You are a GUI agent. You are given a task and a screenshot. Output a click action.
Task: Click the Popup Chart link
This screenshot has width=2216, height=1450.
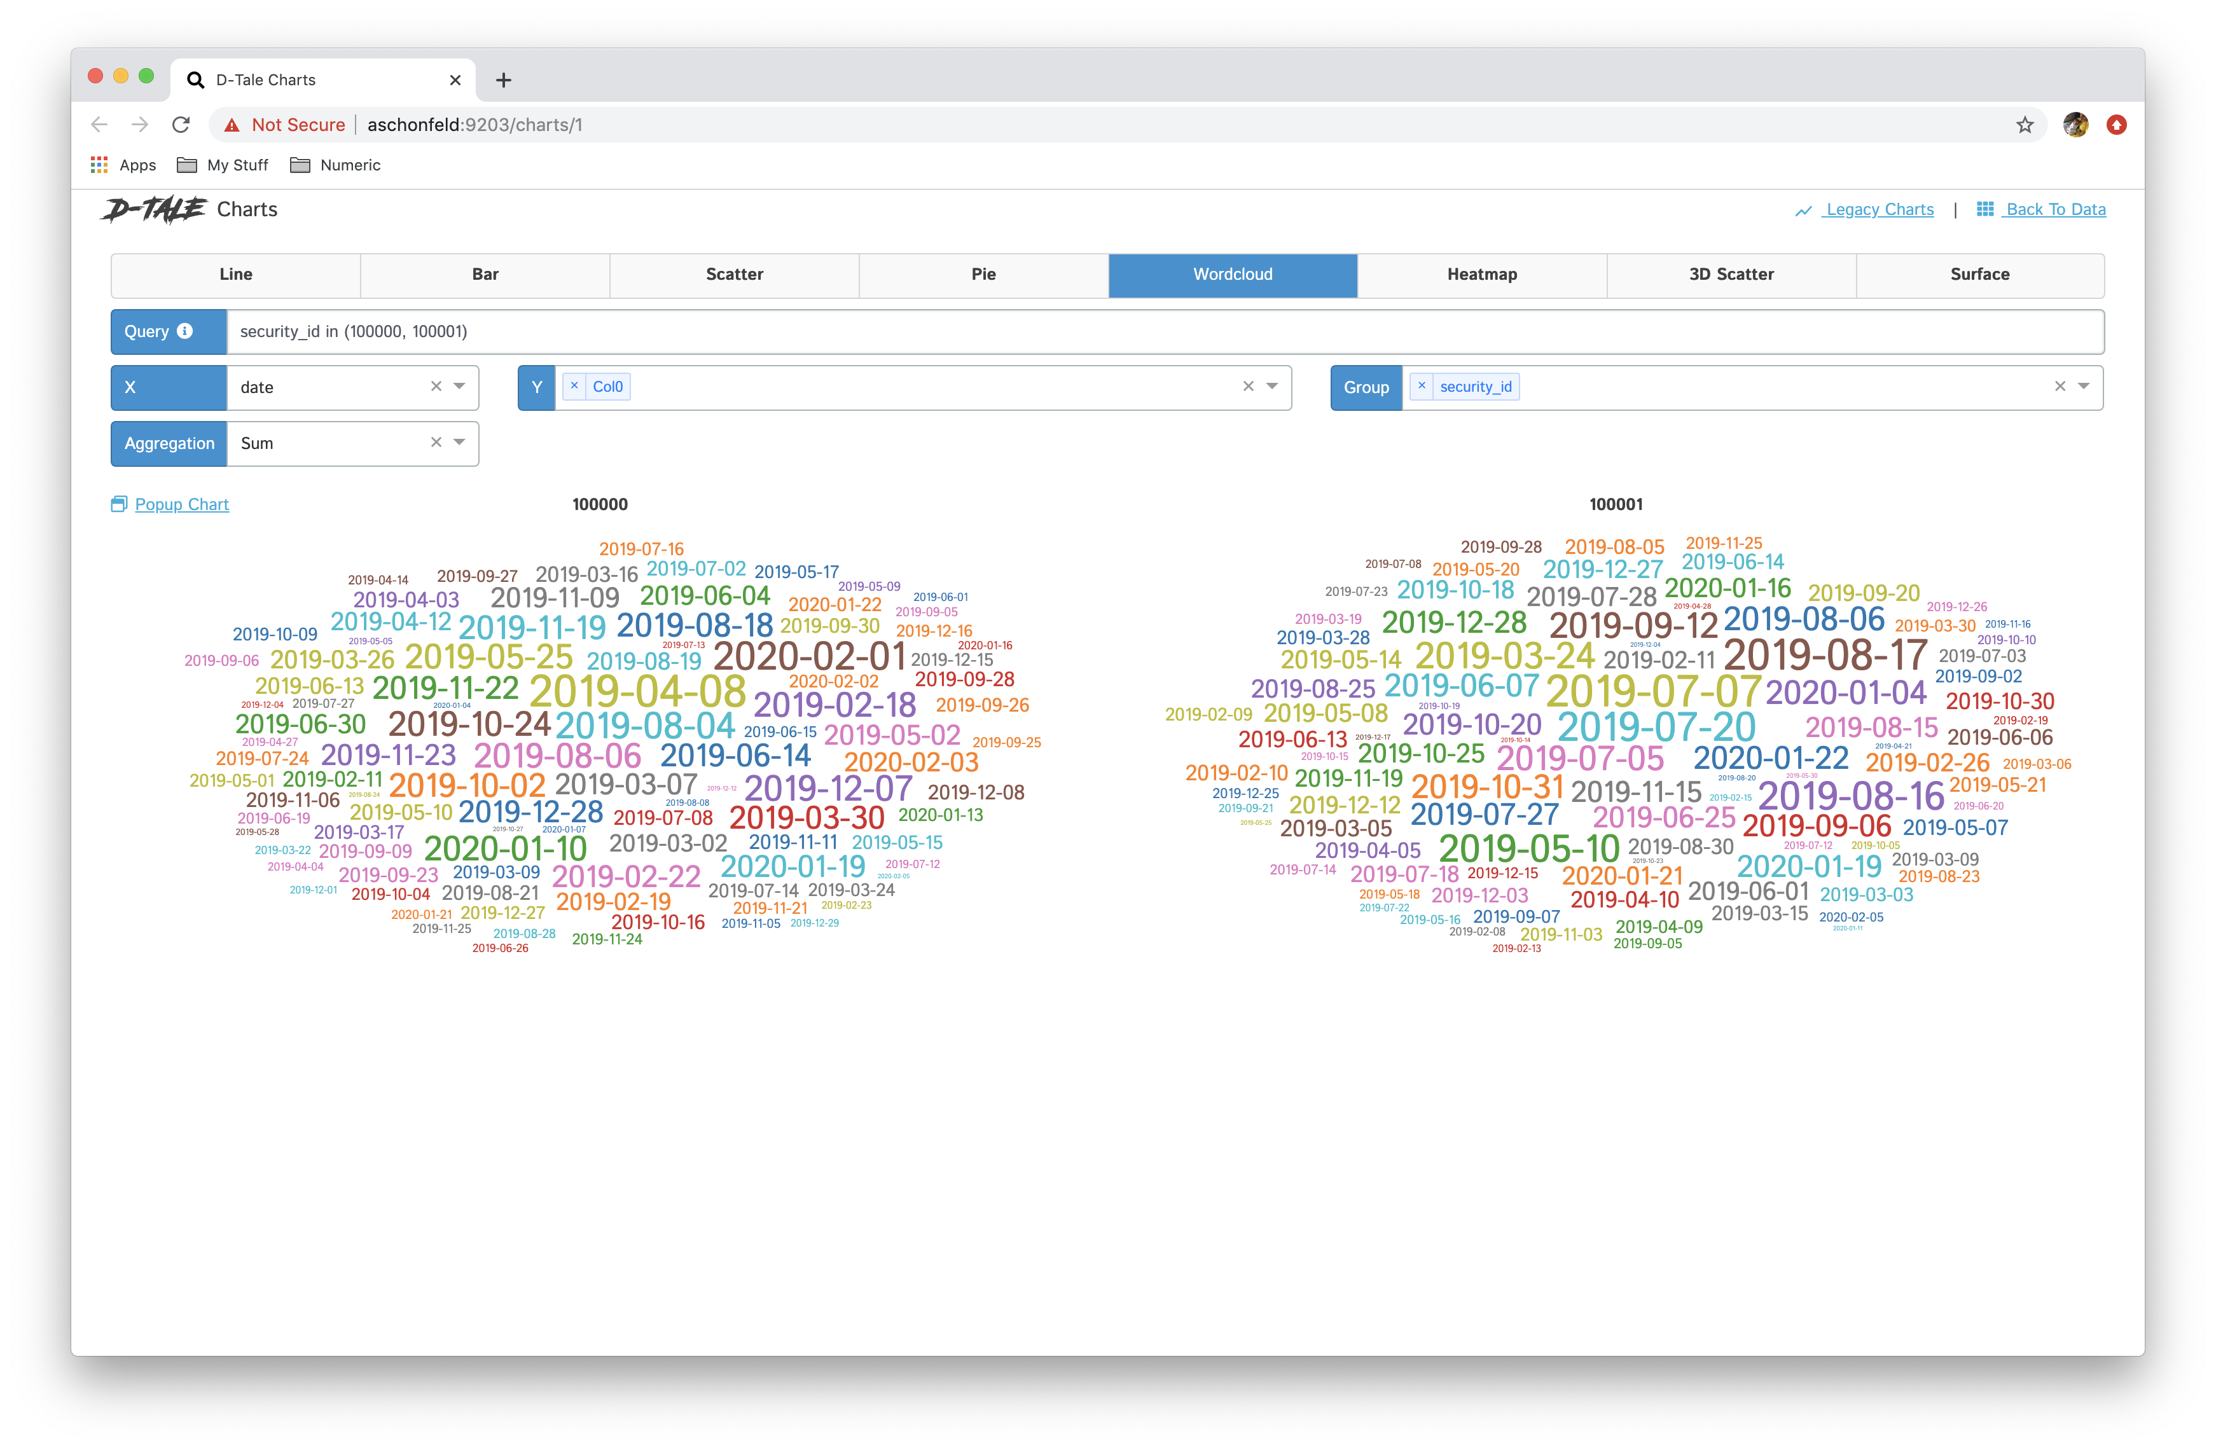point(181,504)
